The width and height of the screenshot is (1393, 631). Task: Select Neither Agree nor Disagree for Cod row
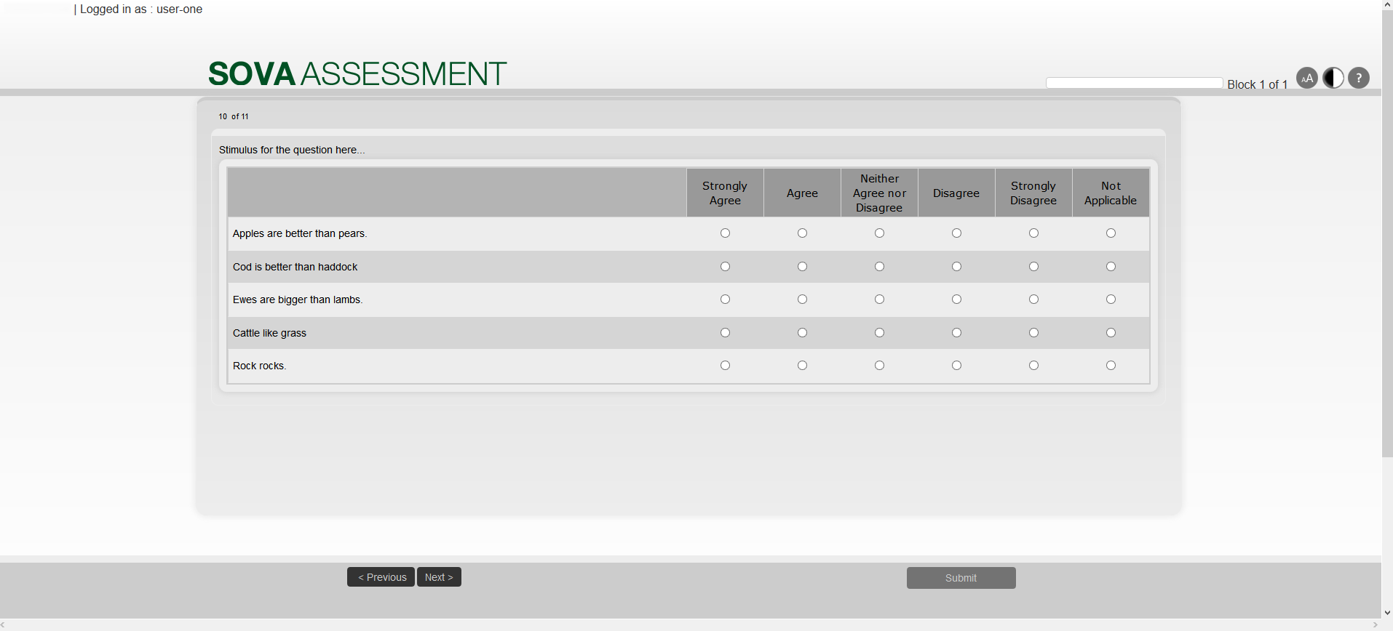click(x=879, y=267)
